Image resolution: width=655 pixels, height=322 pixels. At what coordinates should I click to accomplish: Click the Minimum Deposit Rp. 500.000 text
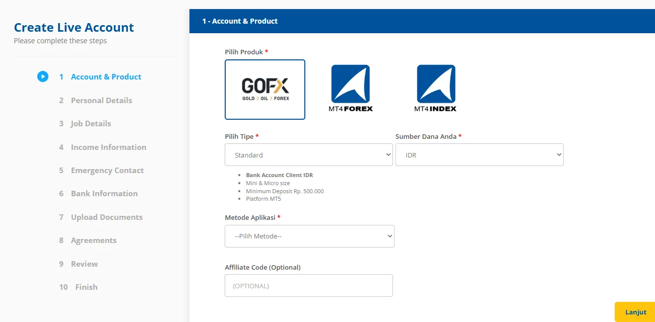tap(285, 191)
